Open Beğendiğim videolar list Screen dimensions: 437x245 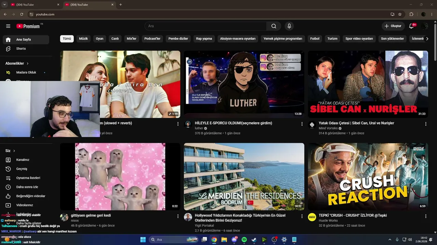pyautogui.click(x=26, y=196)
